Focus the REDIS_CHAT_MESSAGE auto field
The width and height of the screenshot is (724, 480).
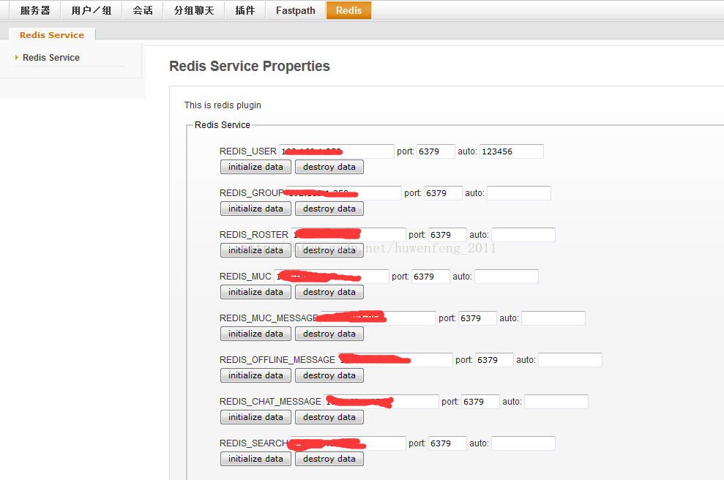click(556, 402)
